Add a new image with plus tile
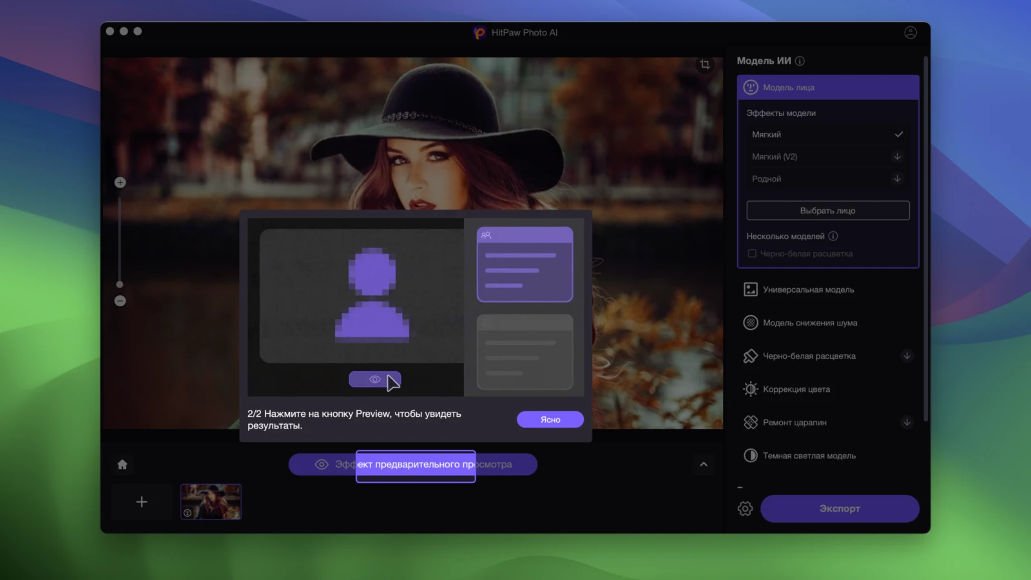This screenshot has width=1031, height=580. (x=142, y=502)
